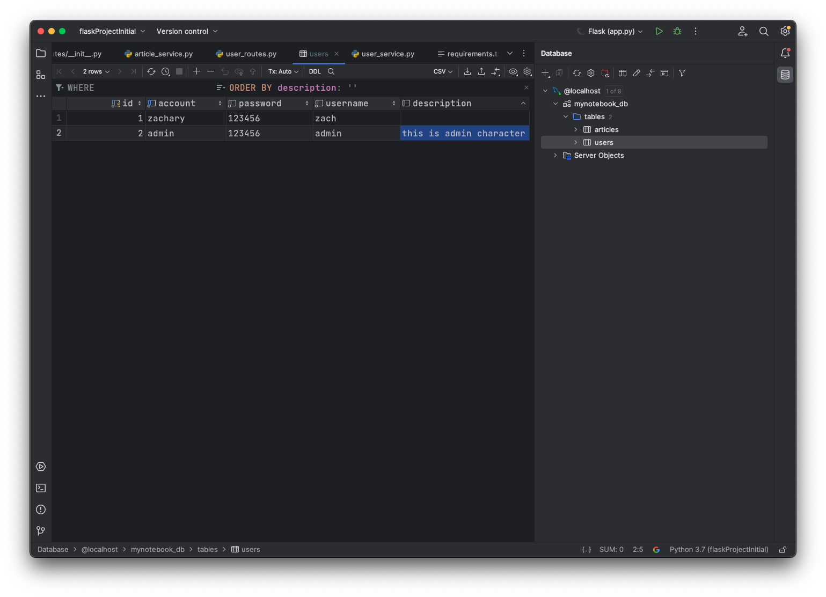Disconnect the data source with red icon
Screen dimensions: 826x597
coord(605,73)
